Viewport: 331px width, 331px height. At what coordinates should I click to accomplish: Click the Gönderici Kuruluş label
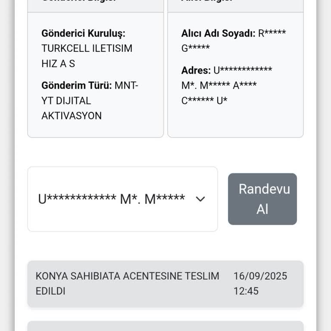(83, 33)
